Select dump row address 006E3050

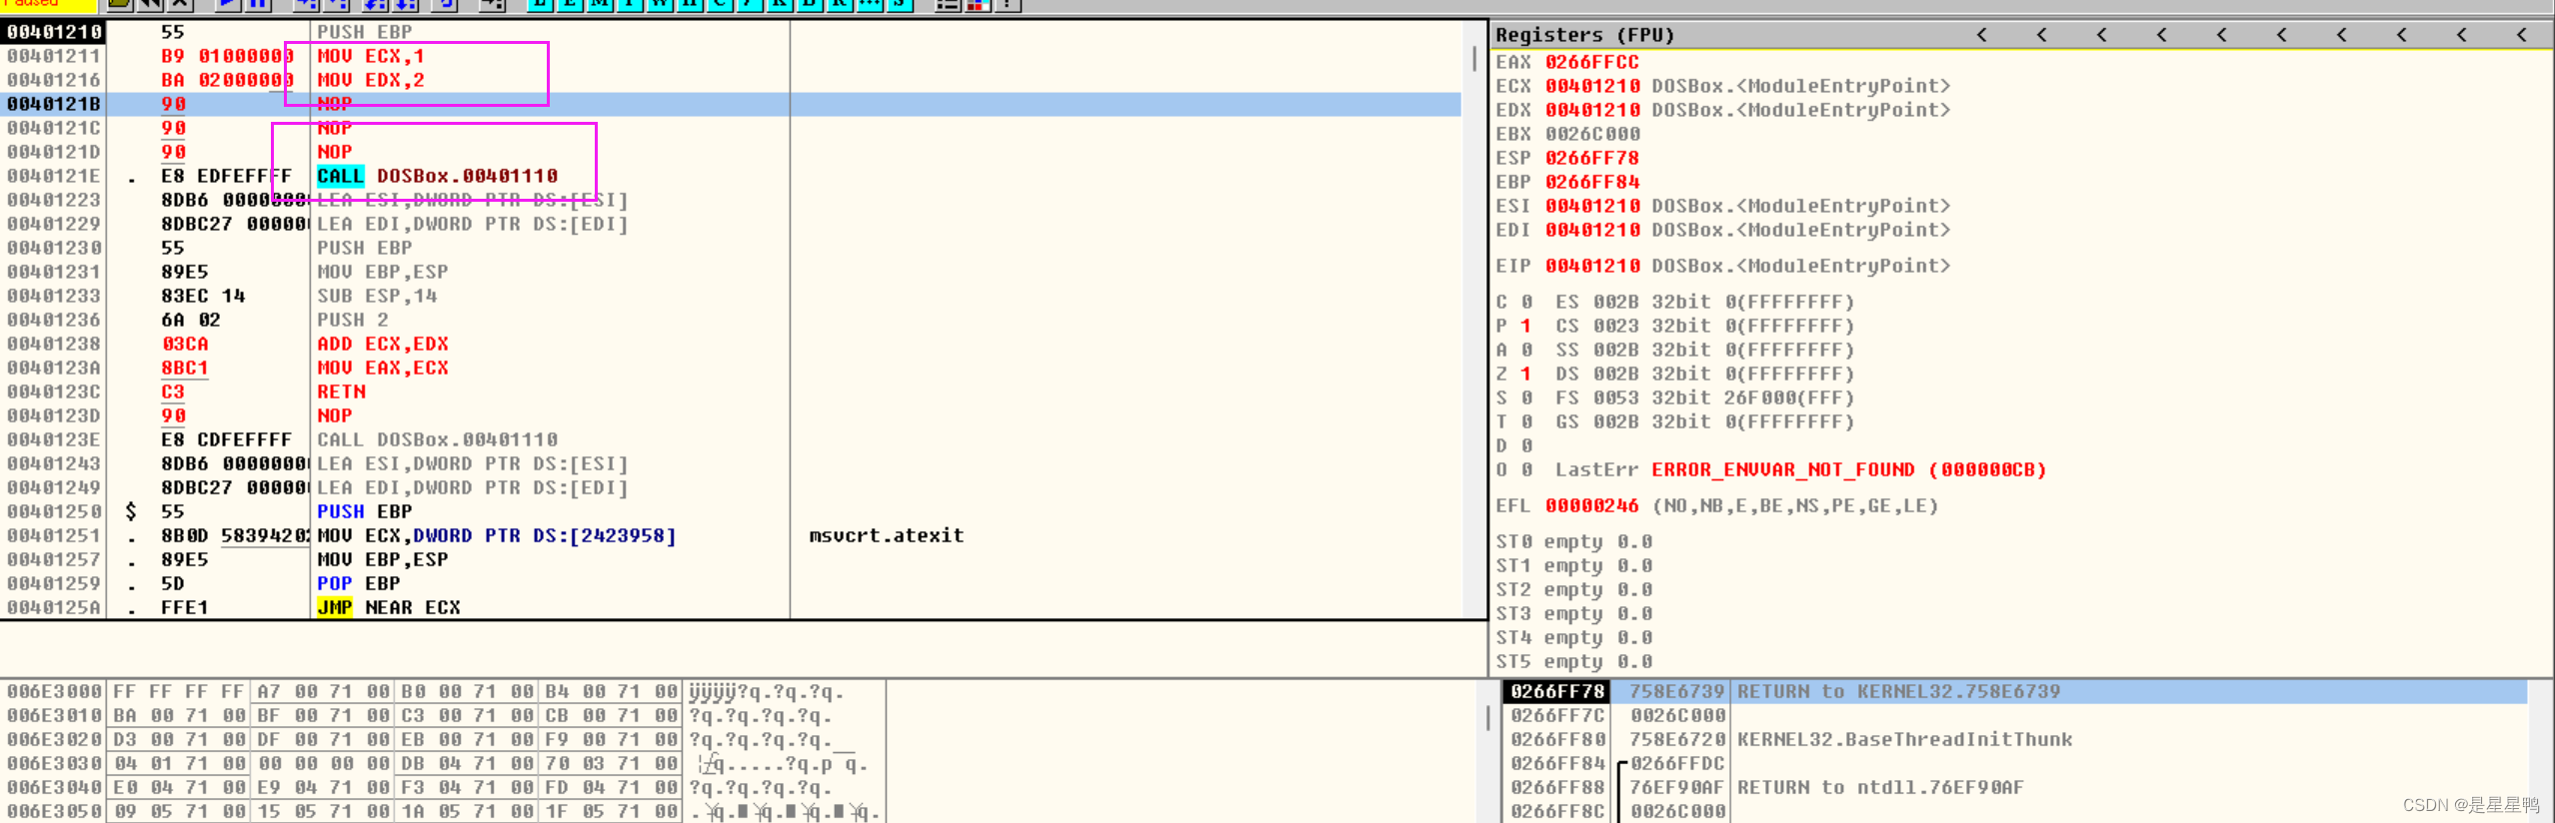click(x=54, y=811)
